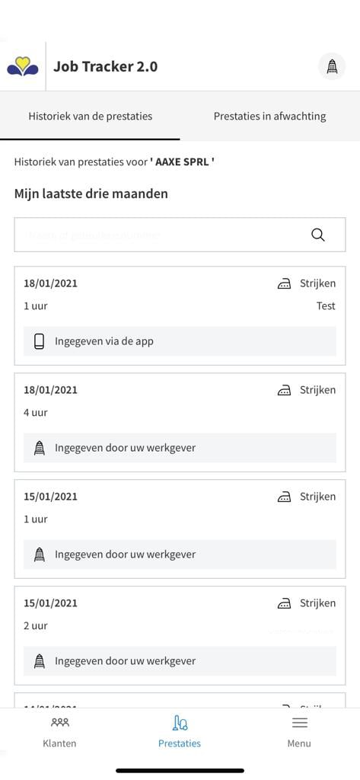Switch to 'Historiek van de prestaties' tab
Viewport: 360px width, 780px height.
coord(90,117)
